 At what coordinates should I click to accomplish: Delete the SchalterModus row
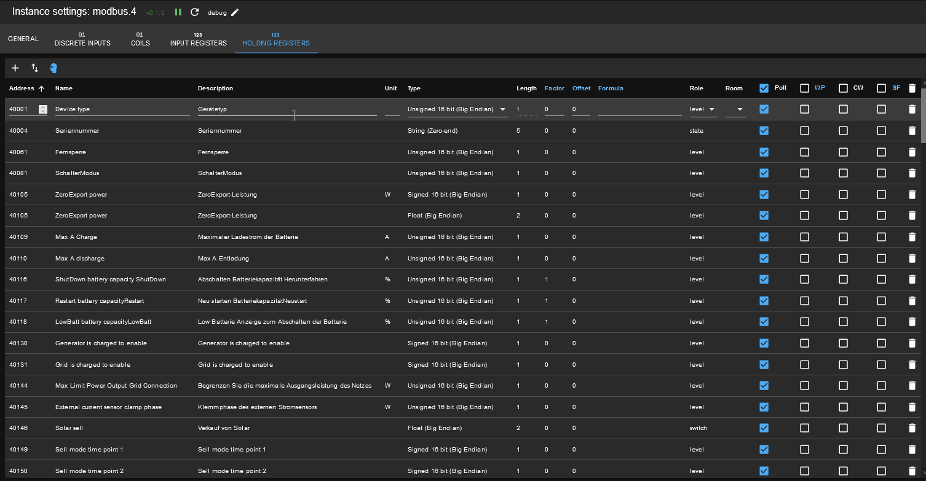click(912, 173)
